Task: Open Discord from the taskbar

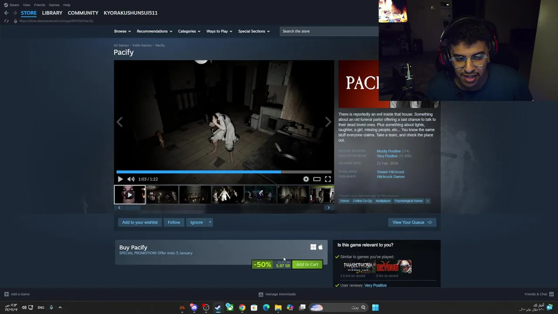Action: tap(194, 307)
